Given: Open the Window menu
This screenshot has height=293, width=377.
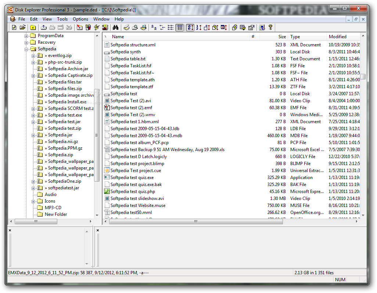Looking at the screenshot, I should point(101,19).
